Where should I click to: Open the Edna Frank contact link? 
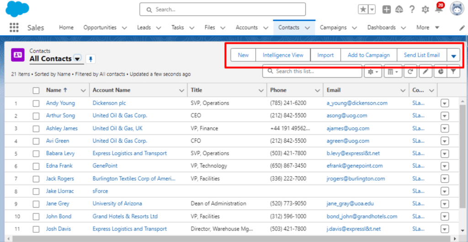coord(59,166)
